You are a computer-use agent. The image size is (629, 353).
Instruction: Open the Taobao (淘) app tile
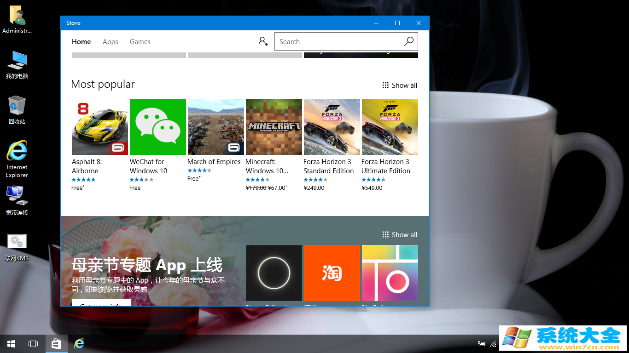coord(332,273)
